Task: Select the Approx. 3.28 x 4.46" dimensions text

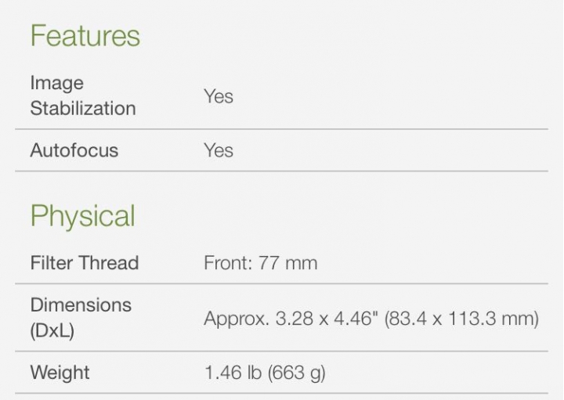Action: click(x=291, y=319)
